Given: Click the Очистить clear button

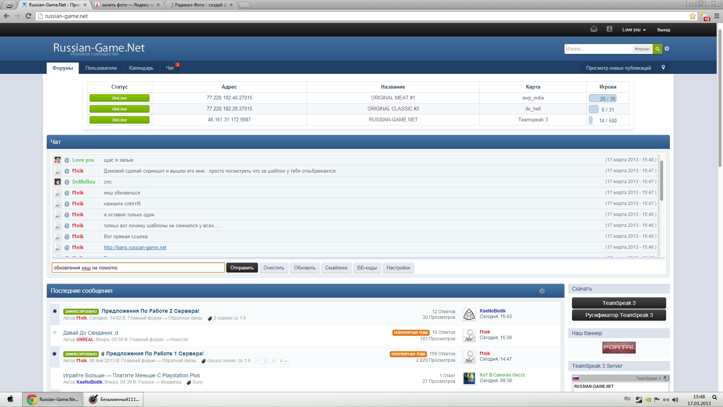Looking at the screenshot, I should coord(274,268).
